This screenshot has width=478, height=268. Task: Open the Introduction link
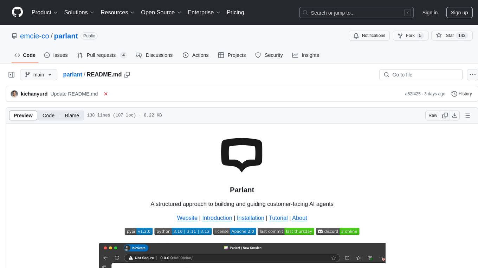[217, 218]
